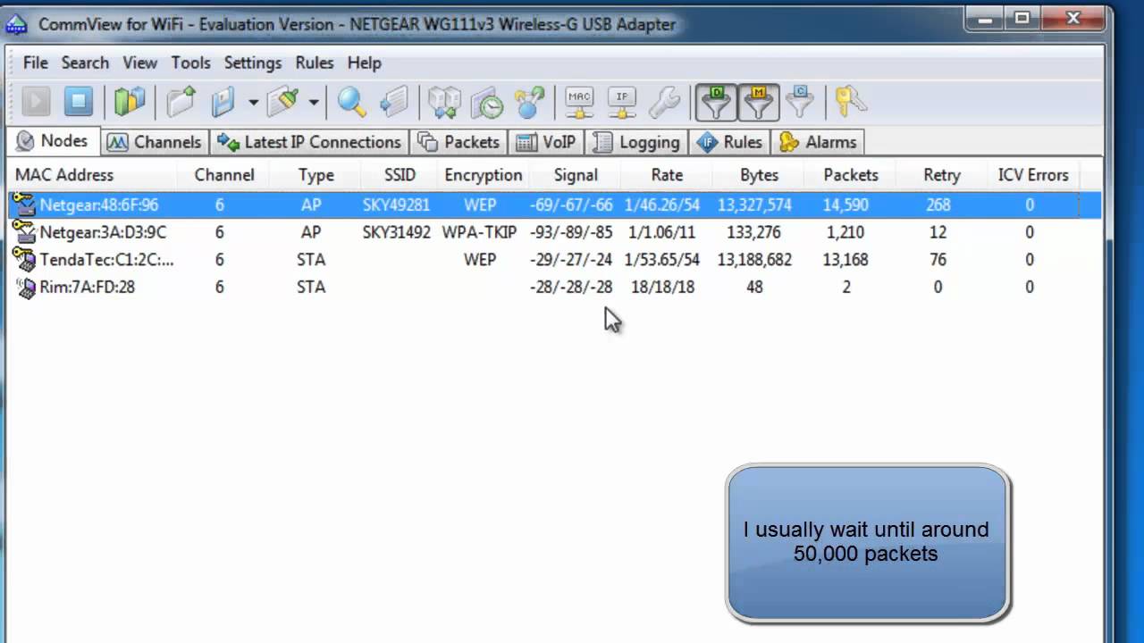Screen dimensions: 1144x643
Task: Click the station icon beside Rim:7A:FD:28
Action: [25, 288]
